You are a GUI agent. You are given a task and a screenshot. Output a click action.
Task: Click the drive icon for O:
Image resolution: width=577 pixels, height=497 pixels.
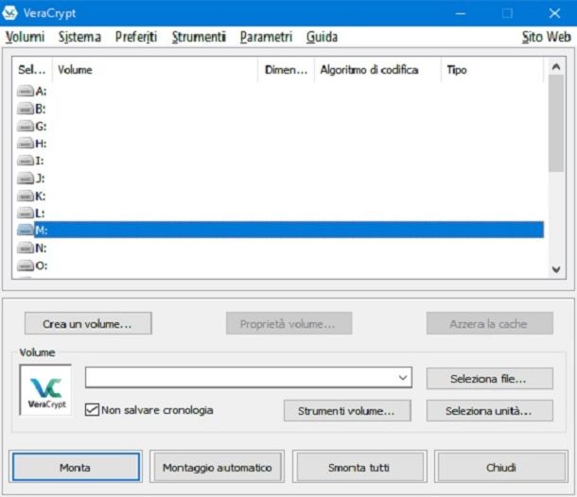(26, 266)
